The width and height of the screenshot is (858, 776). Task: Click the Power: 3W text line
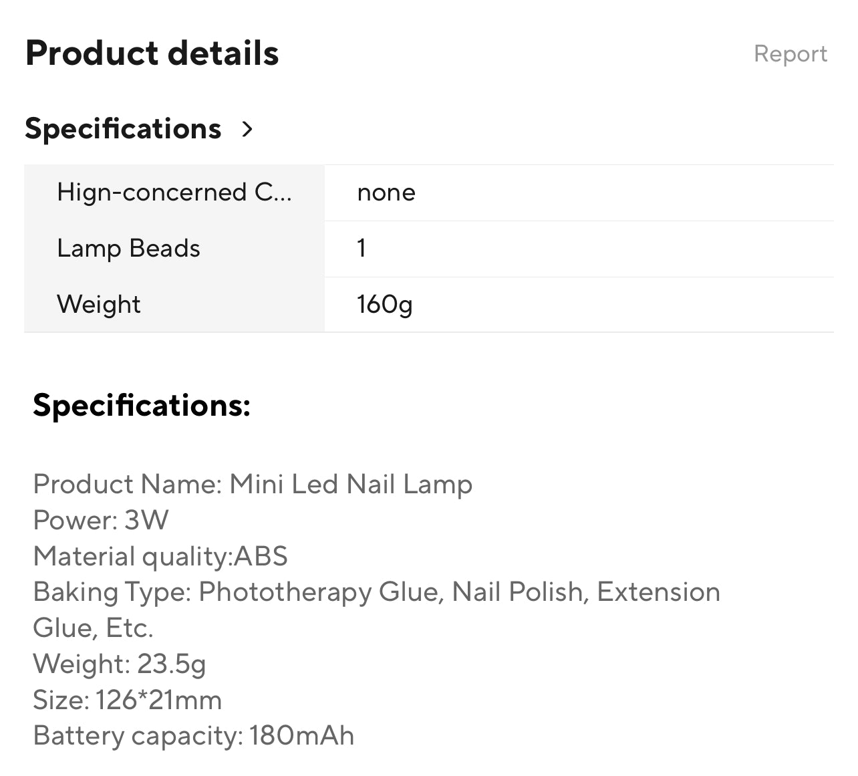[x=101, y=520]
